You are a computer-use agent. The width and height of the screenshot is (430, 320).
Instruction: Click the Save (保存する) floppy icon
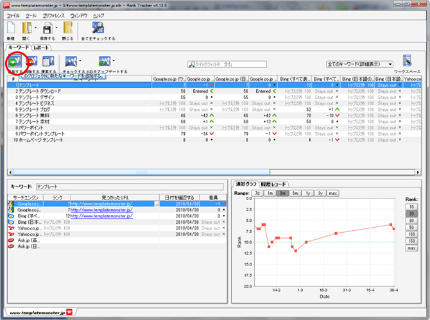47,28
